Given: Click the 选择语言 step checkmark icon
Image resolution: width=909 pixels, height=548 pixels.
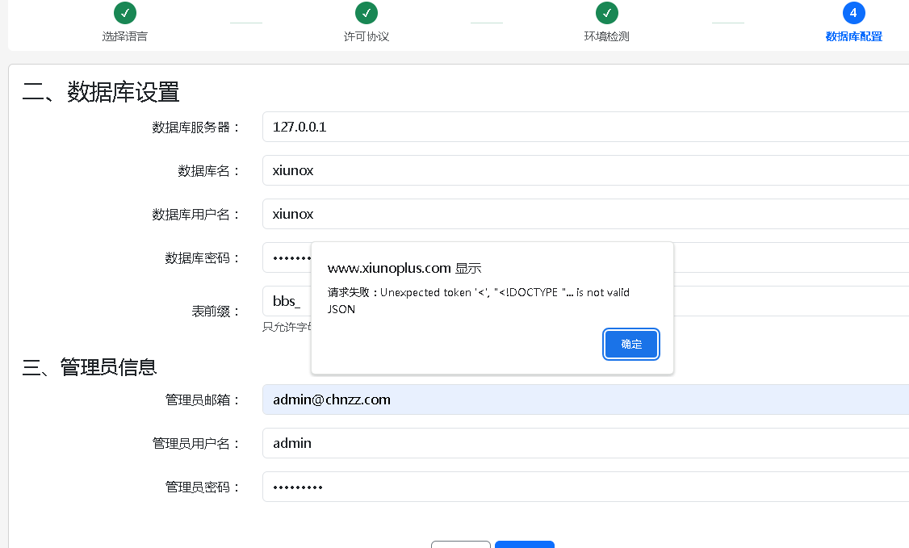Looking at the screenshot, I should pyautogui.click(x=124, y=13).
